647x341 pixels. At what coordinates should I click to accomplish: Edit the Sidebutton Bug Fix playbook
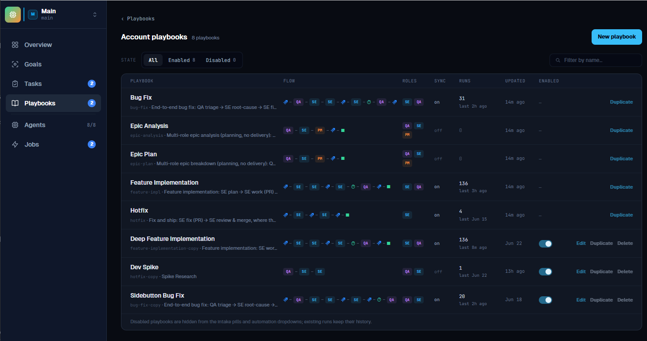[x=581, y=300]
